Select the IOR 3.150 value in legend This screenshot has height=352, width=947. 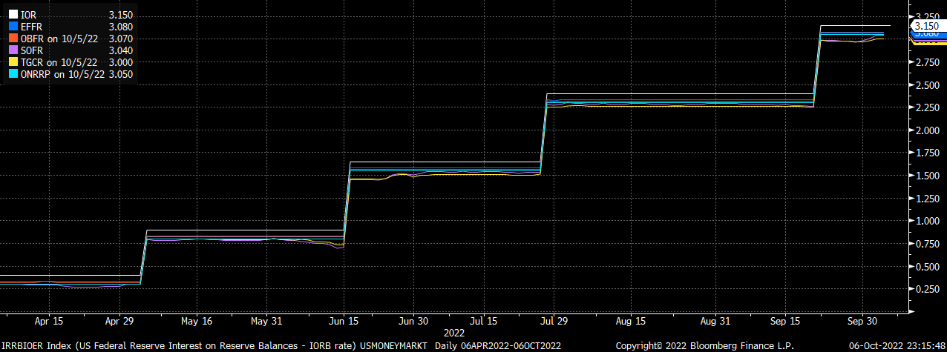coord(120,14)
